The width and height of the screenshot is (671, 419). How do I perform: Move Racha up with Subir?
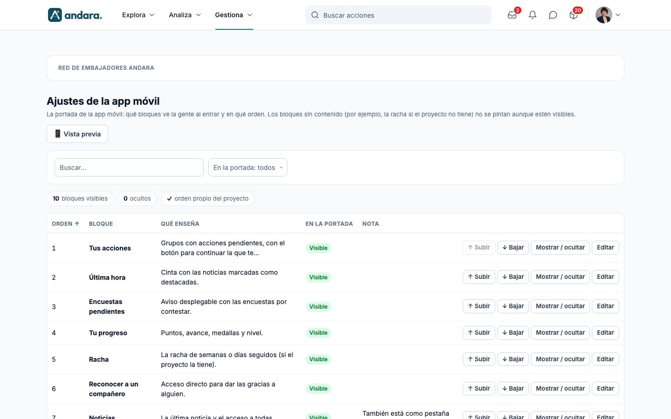(479, 359)
